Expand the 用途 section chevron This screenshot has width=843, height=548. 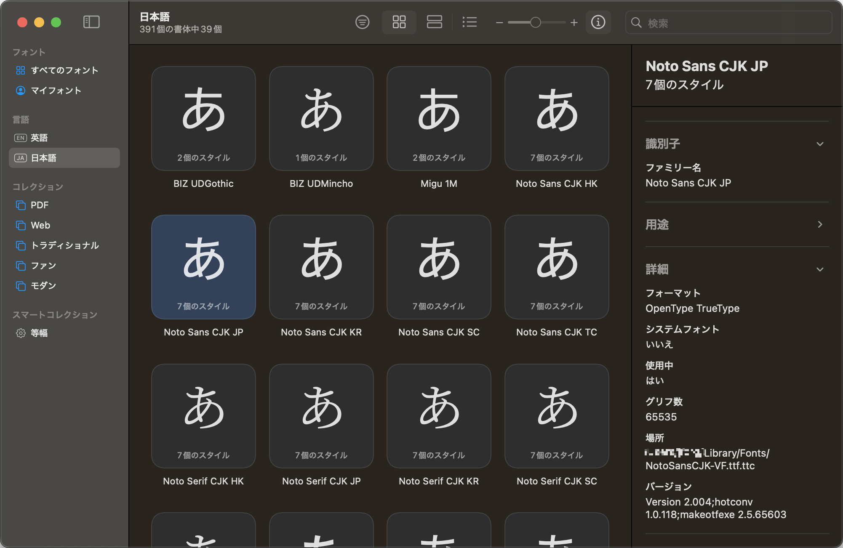click(819, 224)
